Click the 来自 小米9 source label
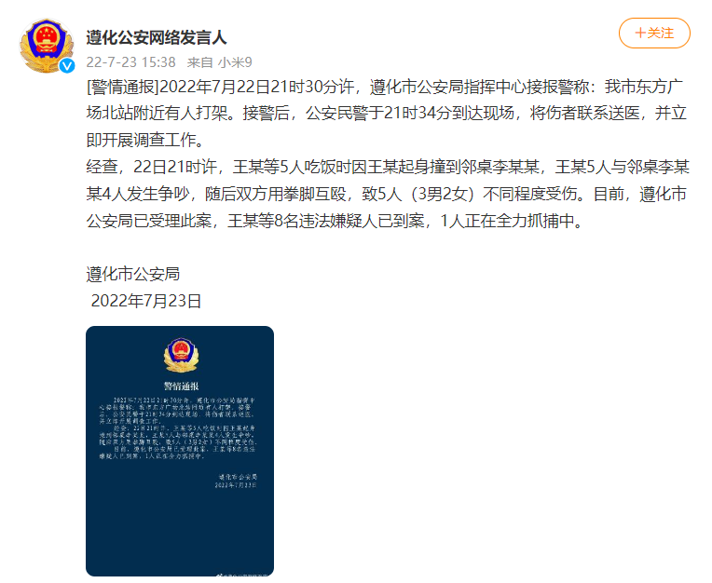This screenshot has width=712, height=583. tap(219, 62)
